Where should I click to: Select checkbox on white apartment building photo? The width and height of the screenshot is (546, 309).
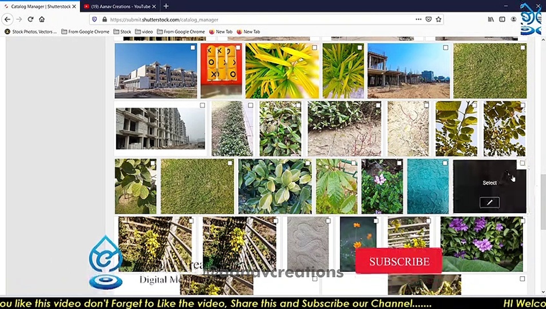193,47
